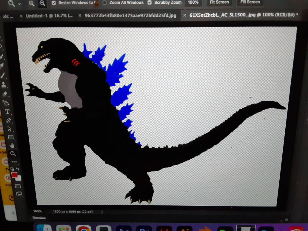Select the Pen tool
308x231 pixels.
tap(8, 120)
